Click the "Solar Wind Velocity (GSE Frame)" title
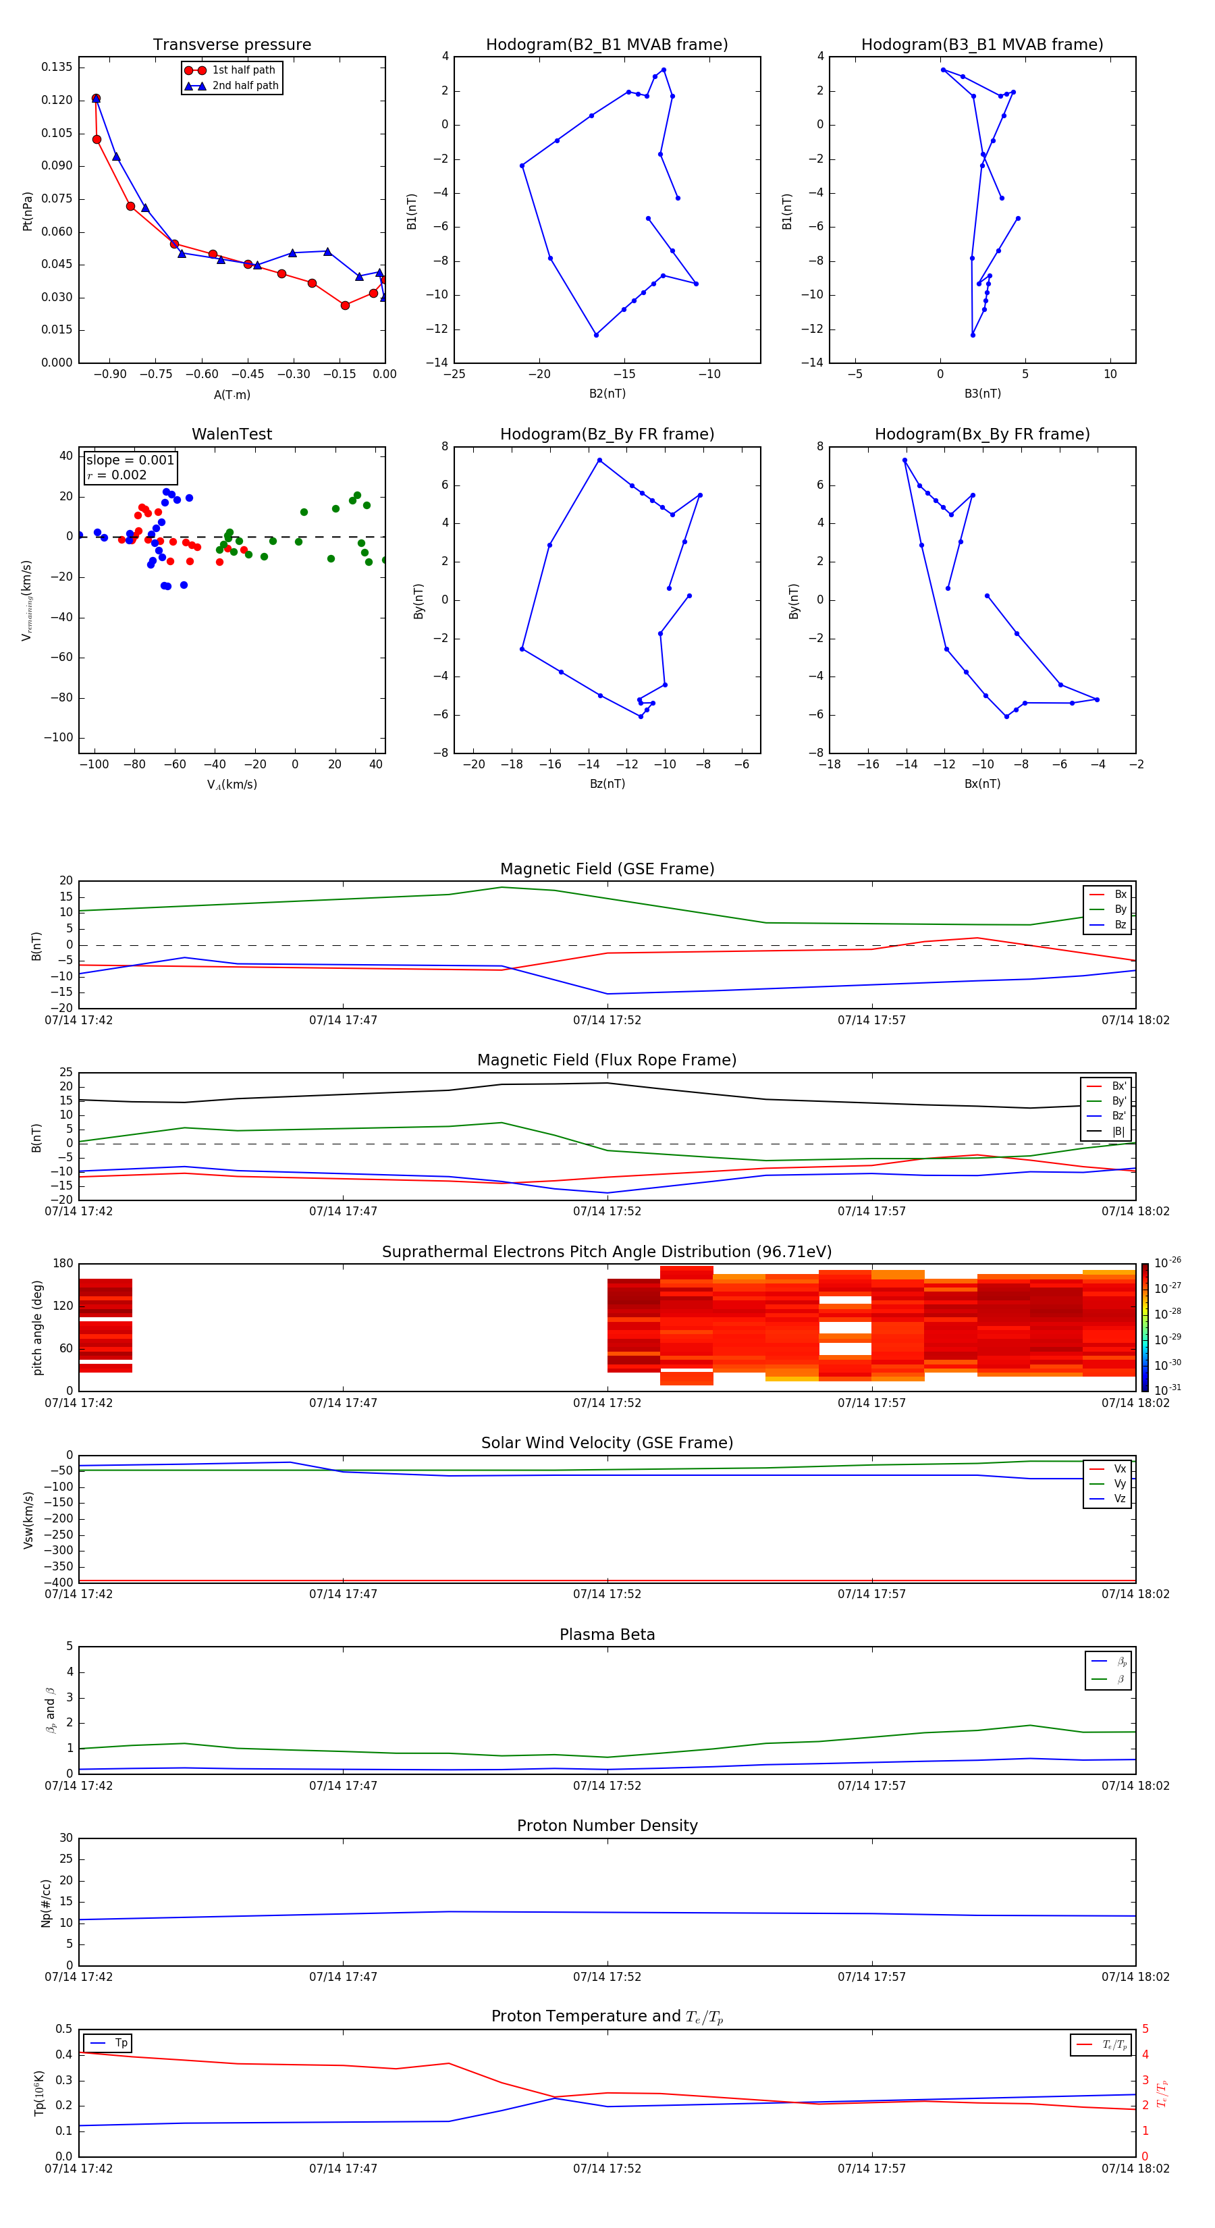The width and height of the screenshot is (1215, 2228). point(607,1443)
